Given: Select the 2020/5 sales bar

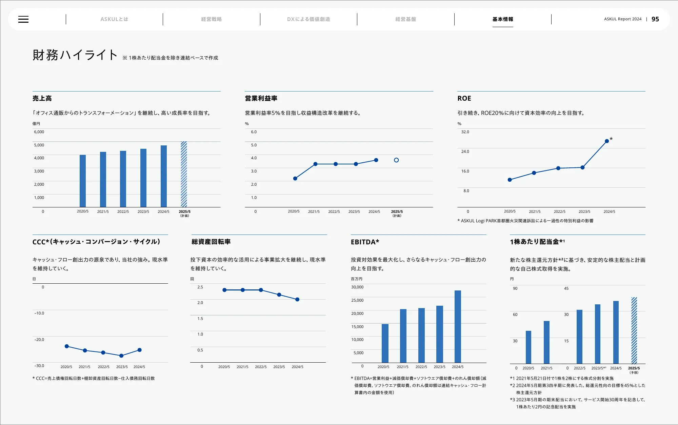Looking at the screenshot, I should (83, 181).
